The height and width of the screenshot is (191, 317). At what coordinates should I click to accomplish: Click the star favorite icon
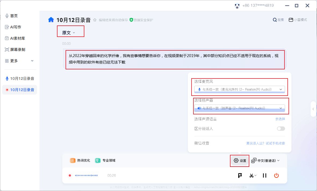[95, 20]
